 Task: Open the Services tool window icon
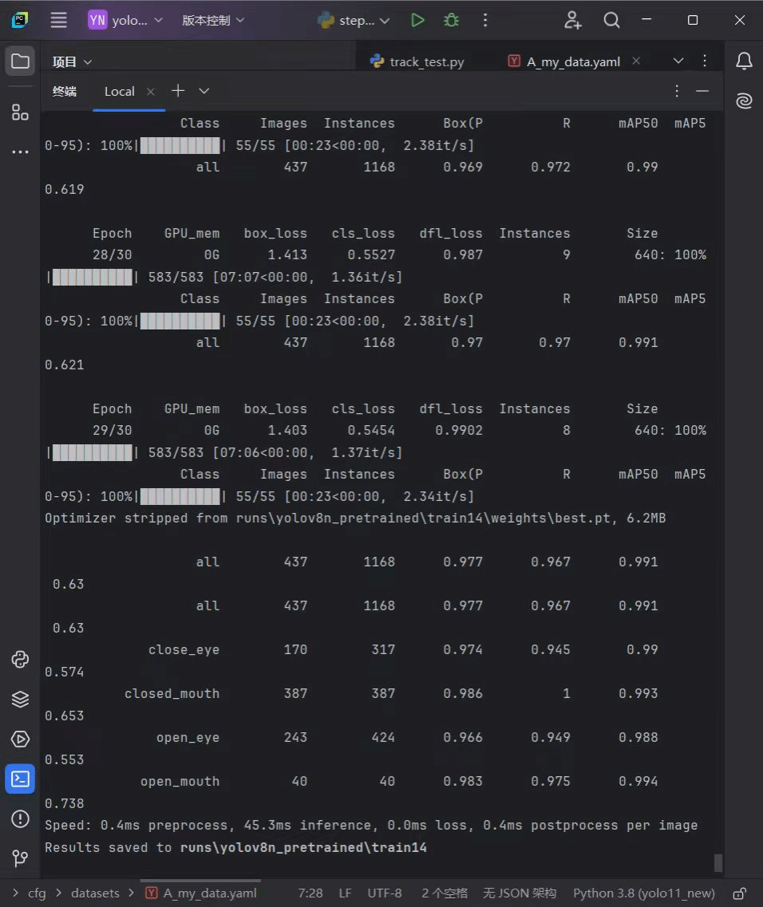point(20,739)
